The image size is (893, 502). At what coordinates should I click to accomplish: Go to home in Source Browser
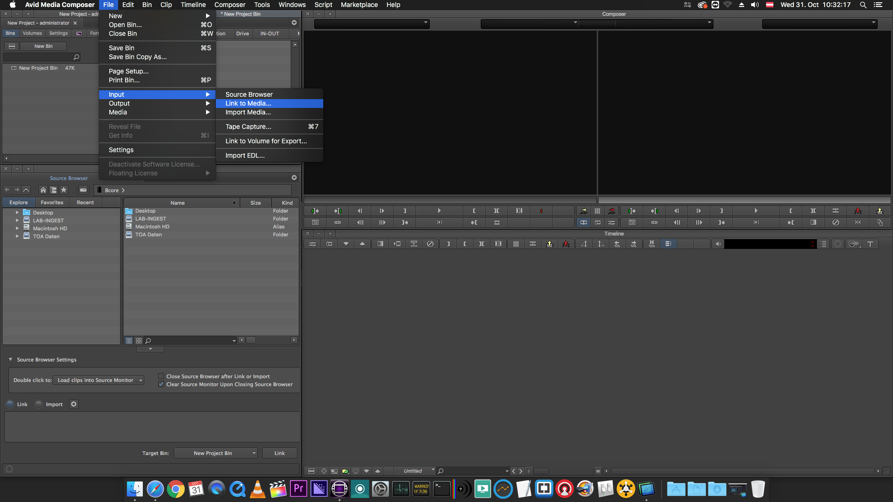coord(43,190)
